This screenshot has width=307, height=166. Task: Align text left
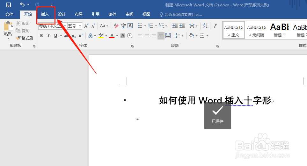click(140, 36)
